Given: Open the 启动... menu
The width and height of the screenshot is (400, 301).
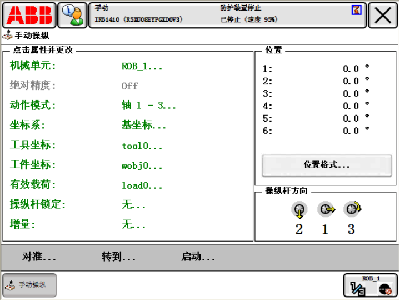Looking at the screenshot, I should 198,257.
